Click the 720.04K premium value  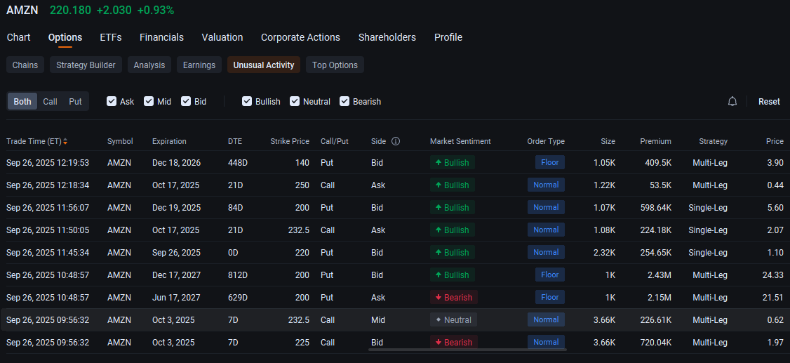point(655,343)
